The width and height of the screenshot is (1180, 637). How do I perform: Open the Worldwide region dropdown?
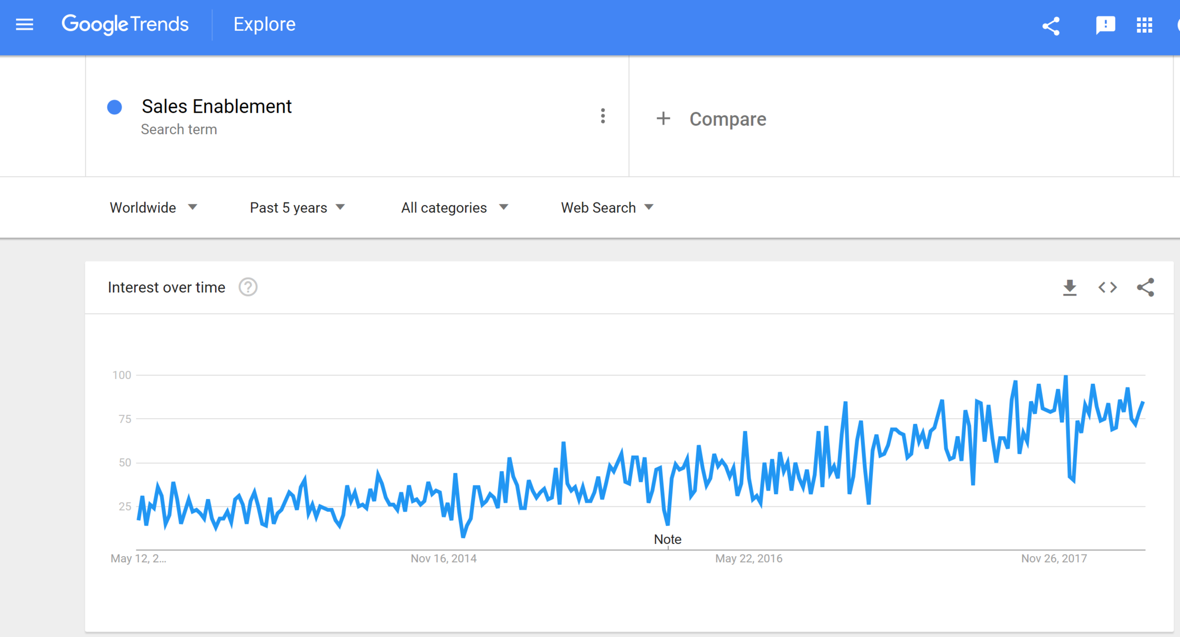(x=153, y=208)
